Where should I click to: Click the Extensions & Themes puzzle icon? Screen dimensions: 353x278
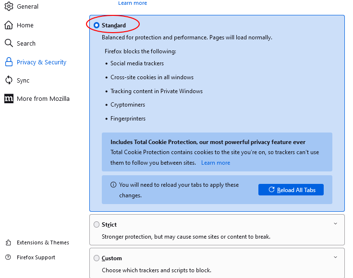click(8, 242)
